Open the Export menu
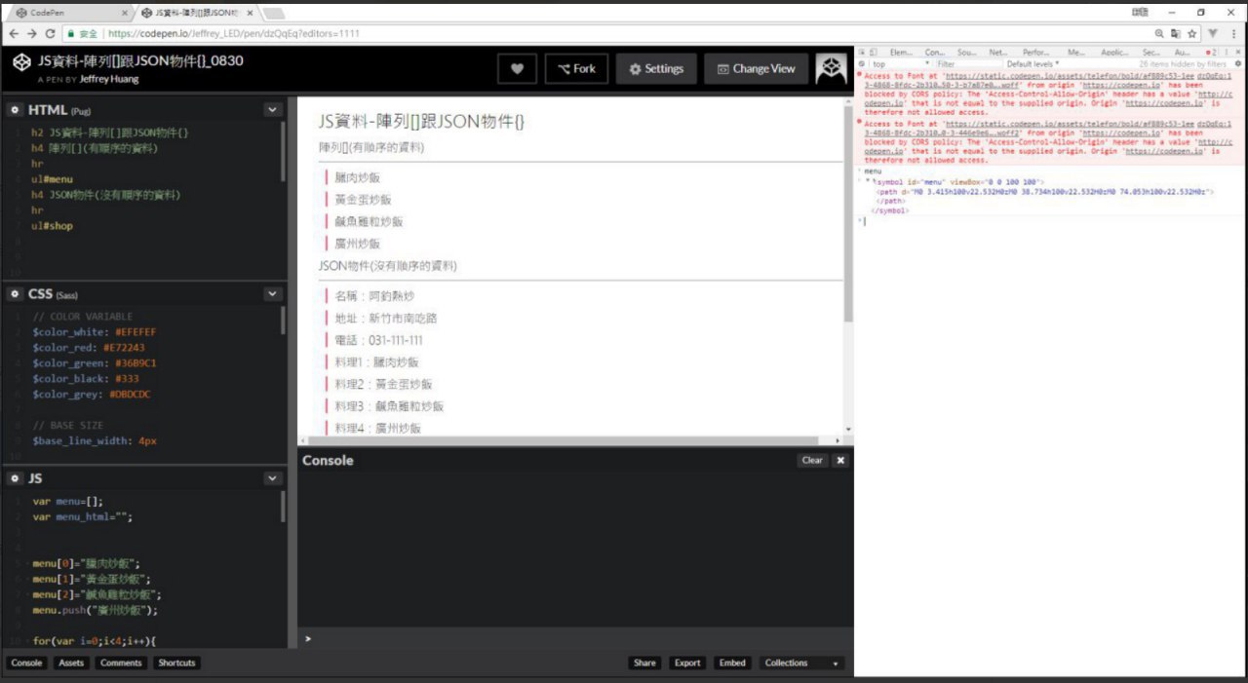Viewport: 1248px width, 683px height. [x=687, y=663]
